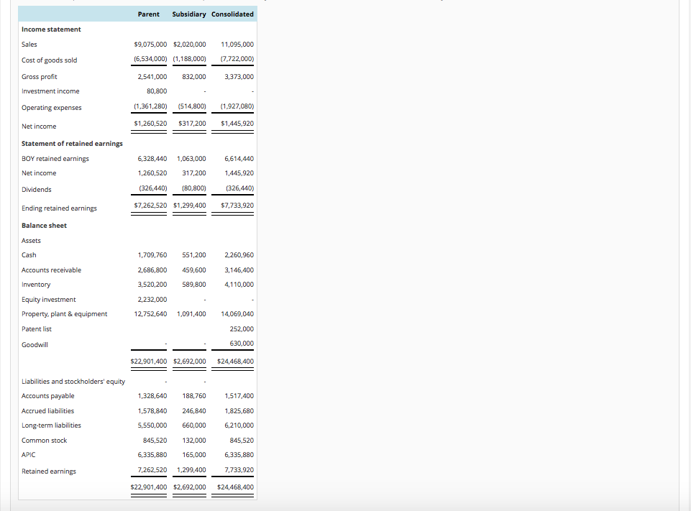Select the Parent Sales value $9,075,000
691x511 pixels.
[x=149, y=44]
